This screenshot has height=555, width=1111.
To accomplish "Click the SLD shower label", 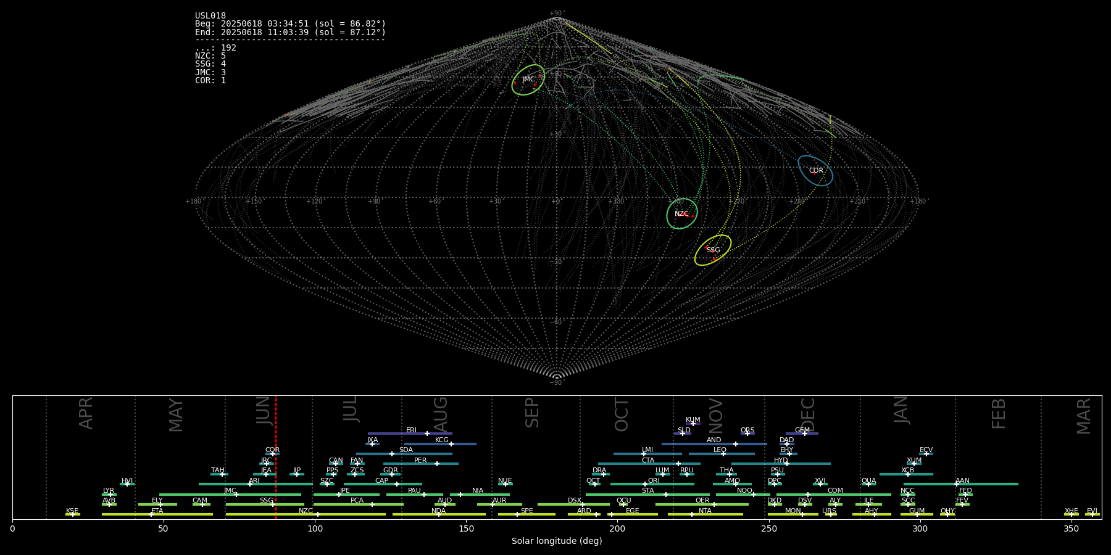I will coord(683,430).
